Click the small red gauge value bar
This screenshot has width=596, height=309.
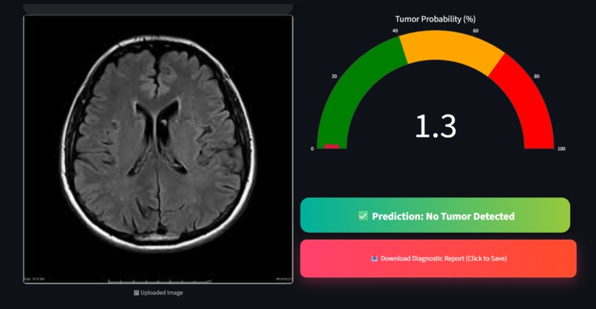(331, 146)
